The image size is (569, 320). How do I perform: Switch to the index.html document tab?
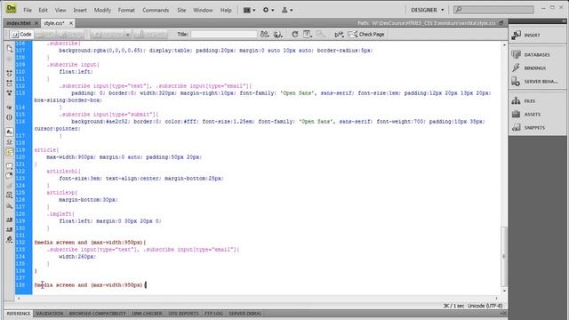tap(19, 23)
